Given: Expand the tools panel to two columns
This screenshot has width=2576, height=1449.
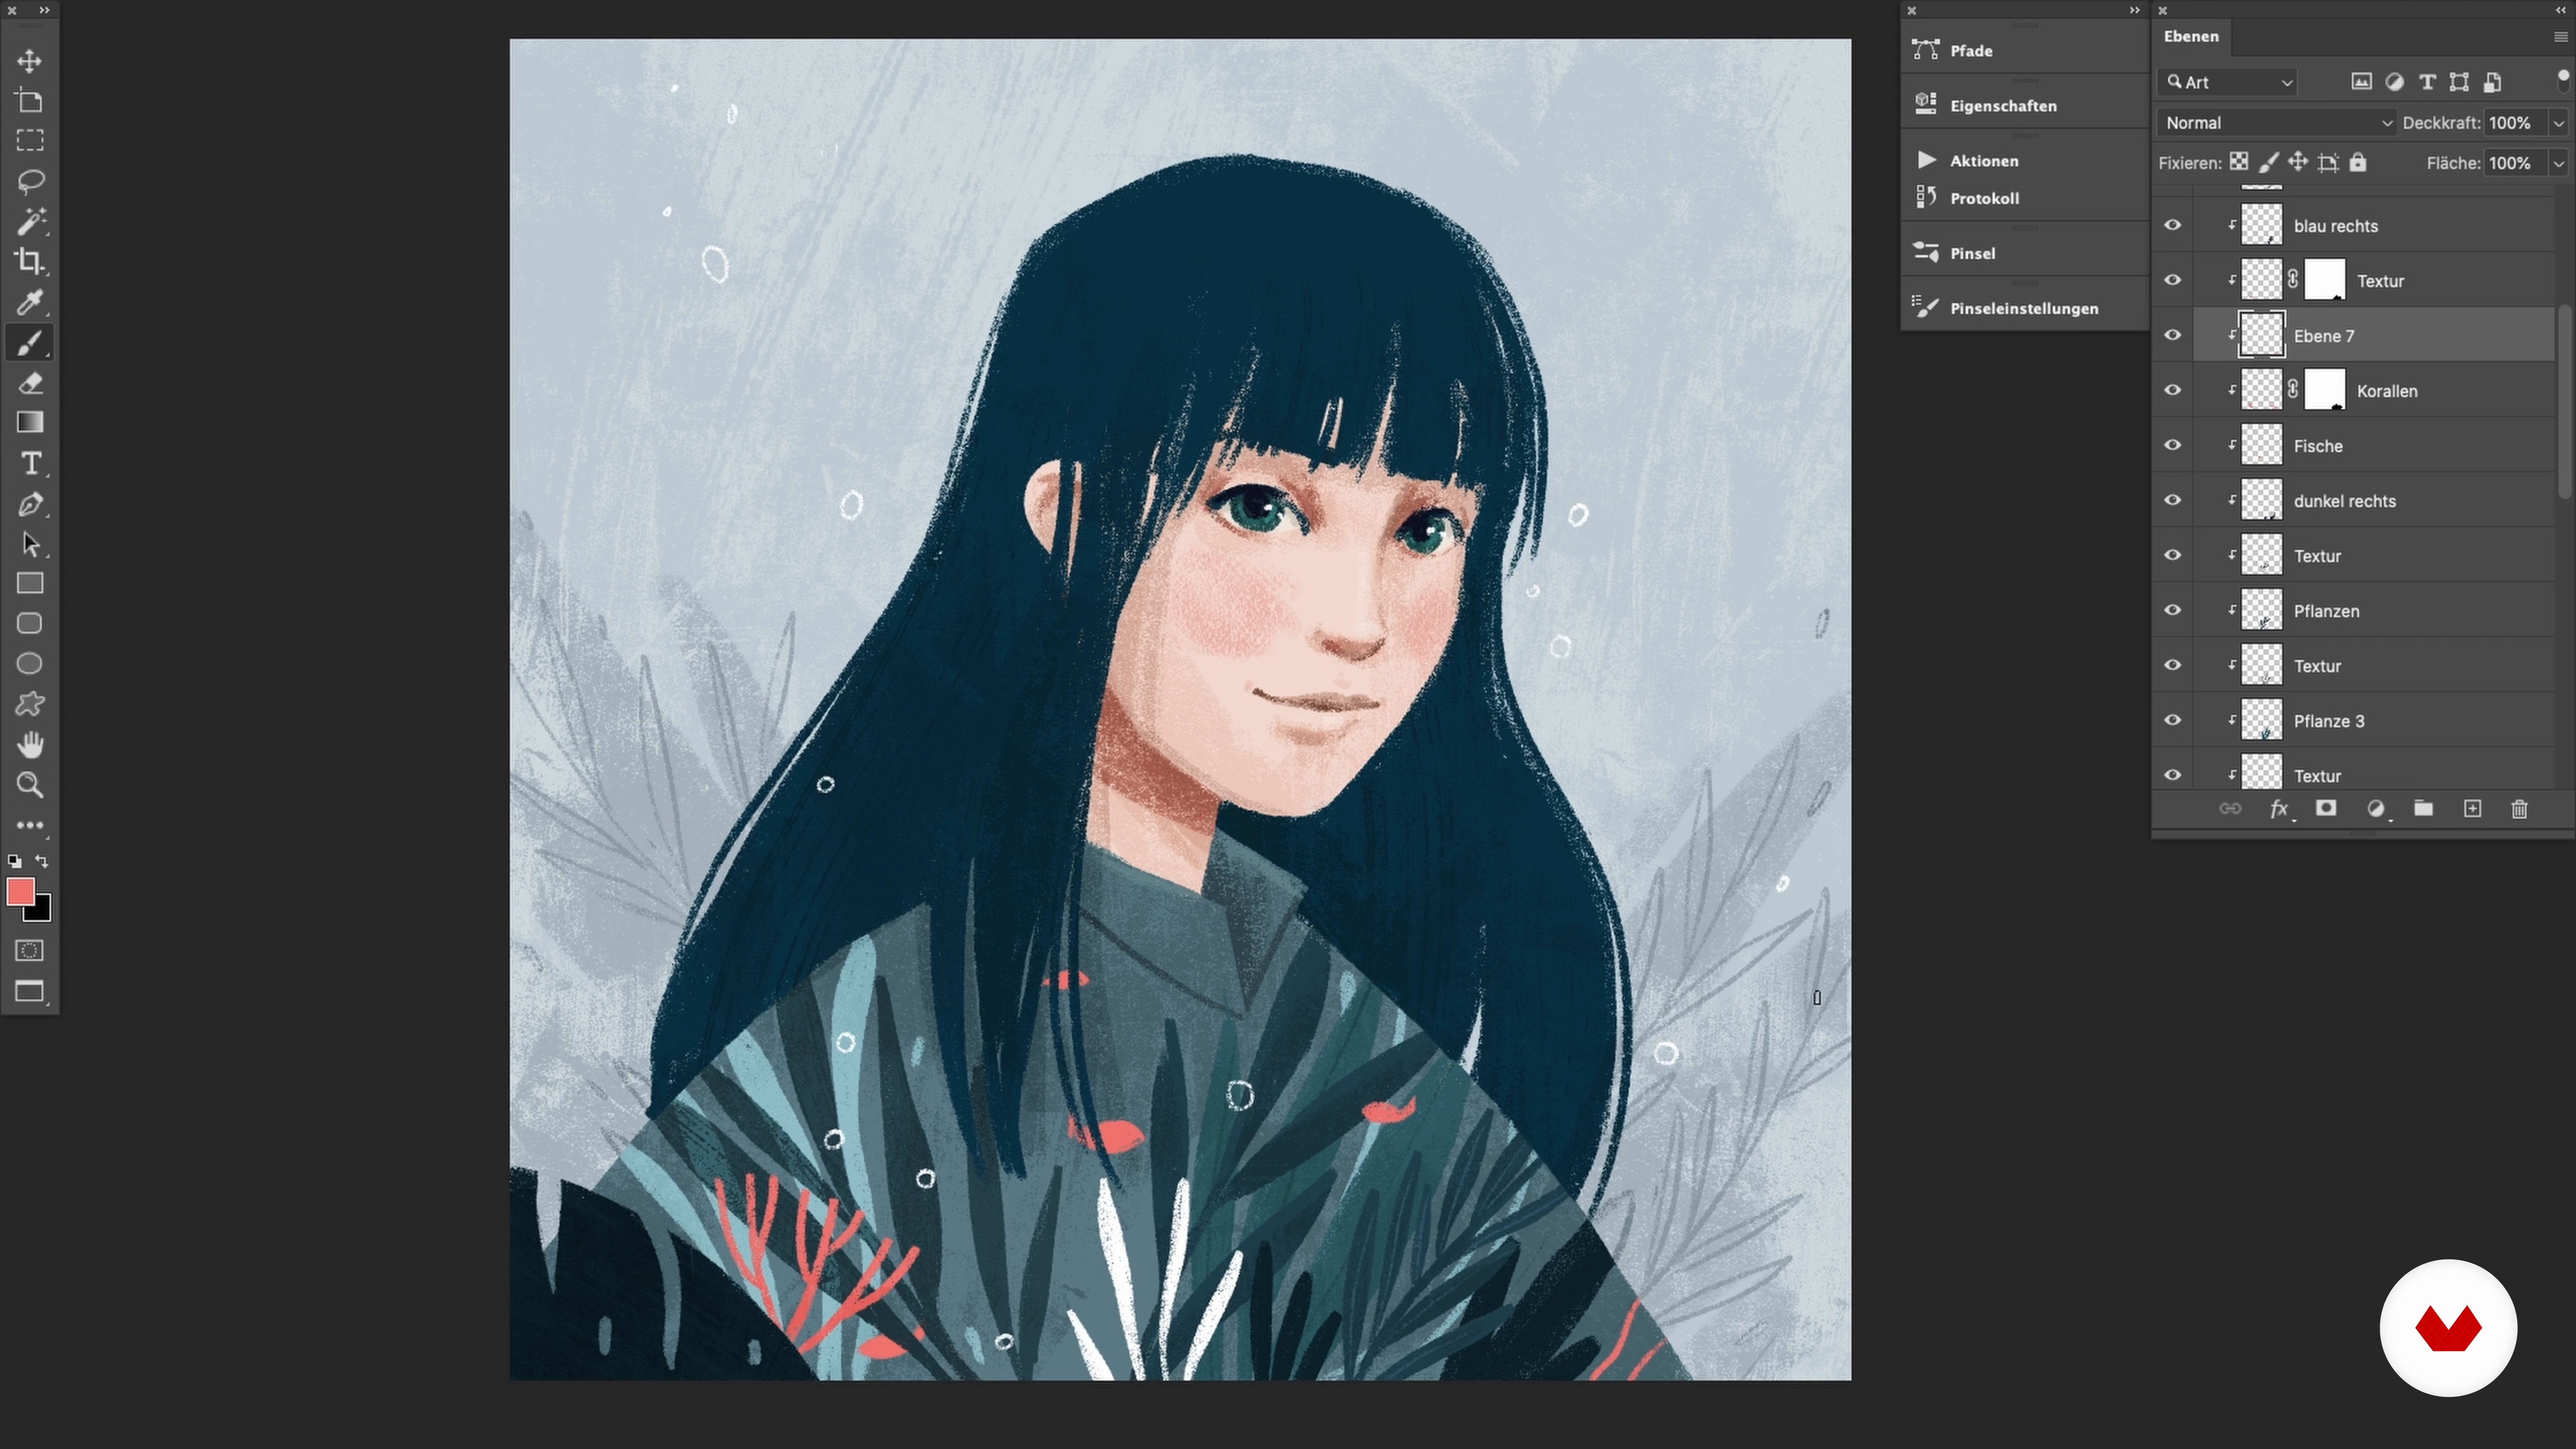Looking at the screenshot, I should (x=44, y=10).
